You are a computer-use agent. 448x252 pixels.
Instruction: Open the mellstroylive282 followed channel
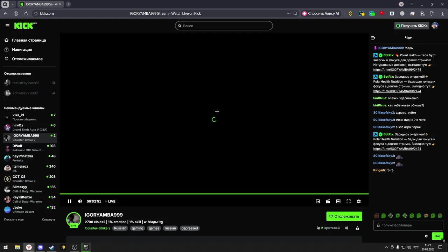pos(30,83)
